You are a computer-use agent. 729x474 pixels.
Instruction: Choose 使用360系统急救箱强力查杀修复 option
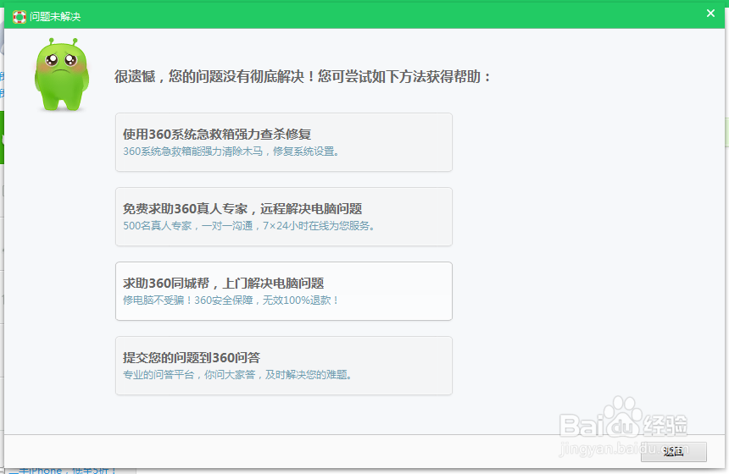(284, 142)
